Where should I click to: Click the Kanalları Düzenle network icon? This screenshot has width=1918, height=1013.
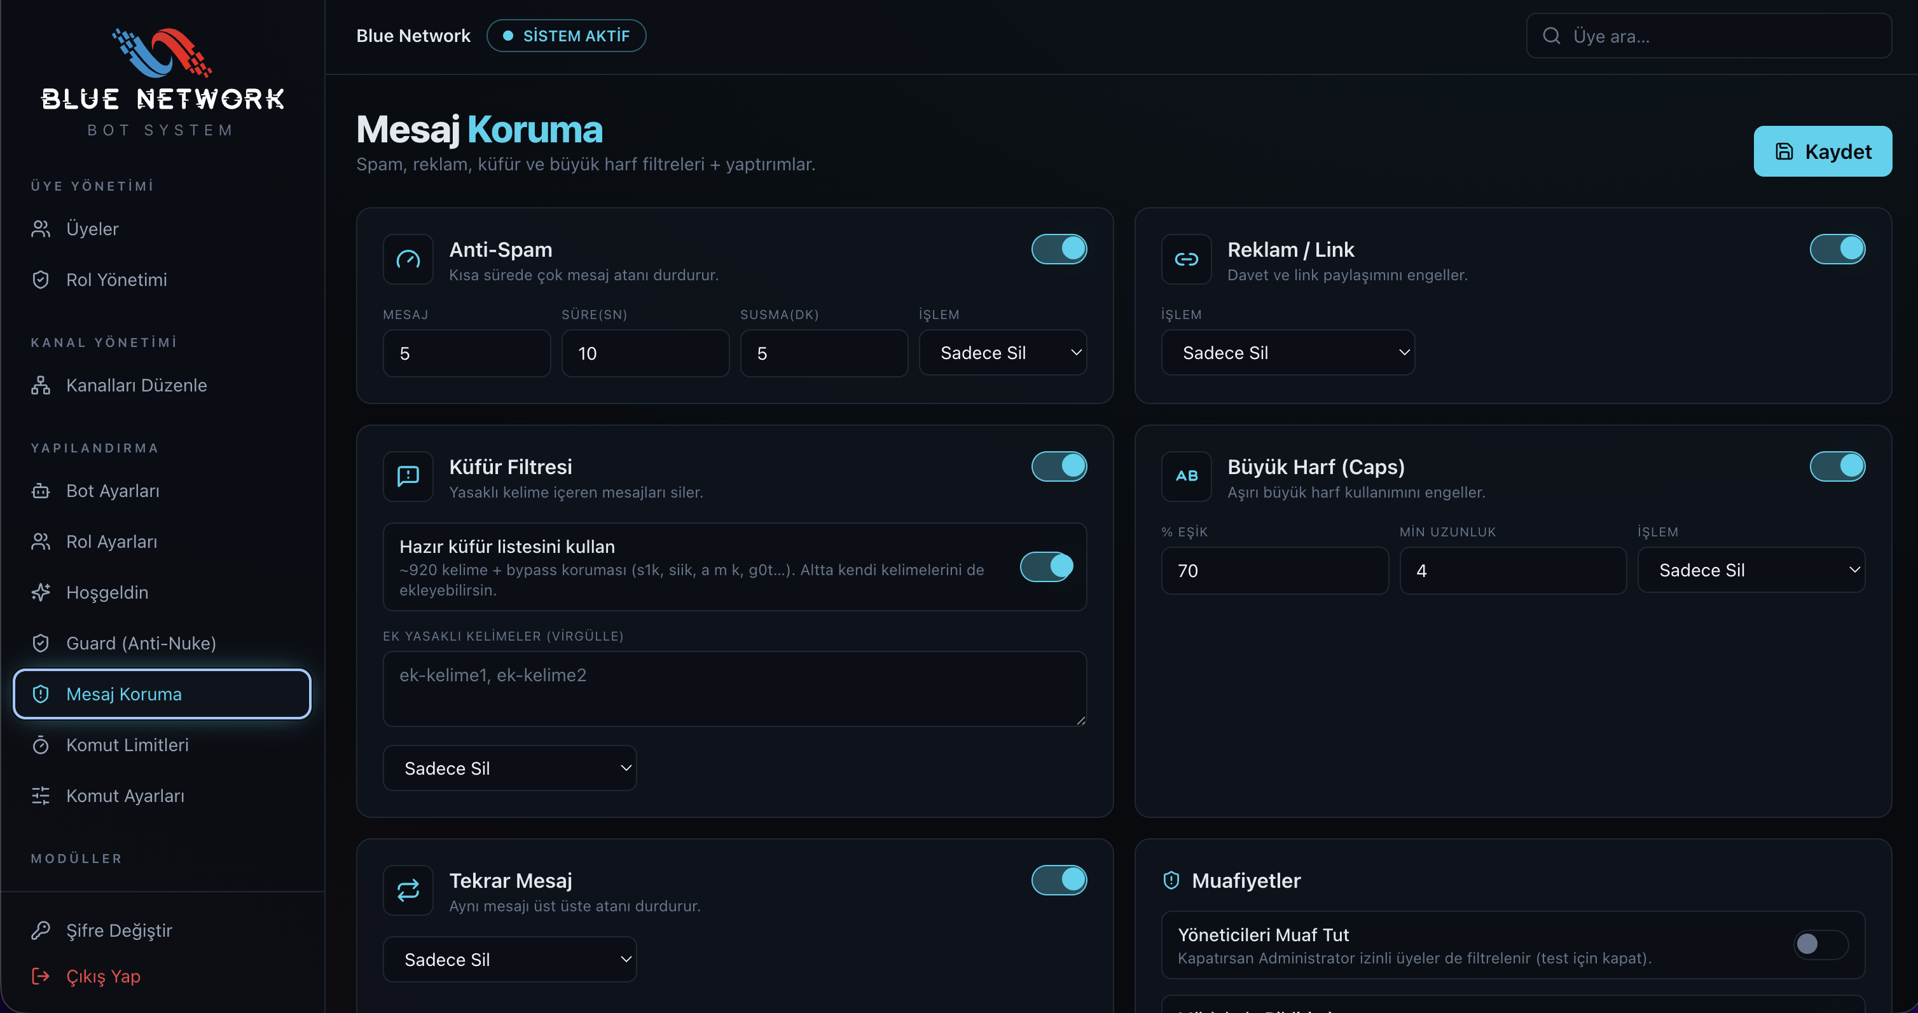coord(41,385)
